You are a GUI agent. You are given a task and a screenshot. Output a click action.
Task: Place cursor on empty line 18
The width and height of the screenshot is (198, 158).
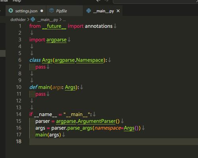click(114, 141)
